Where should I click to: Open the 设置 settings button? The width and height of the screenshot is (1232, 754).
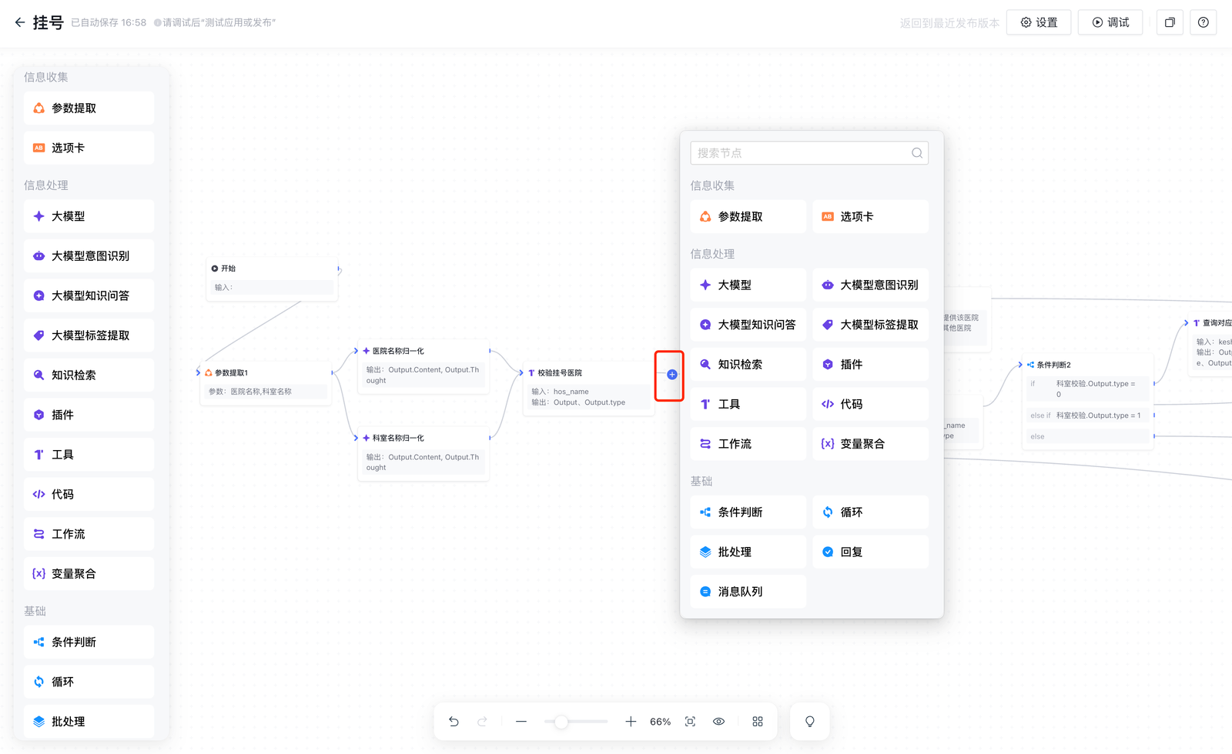tap(1039, 22)
